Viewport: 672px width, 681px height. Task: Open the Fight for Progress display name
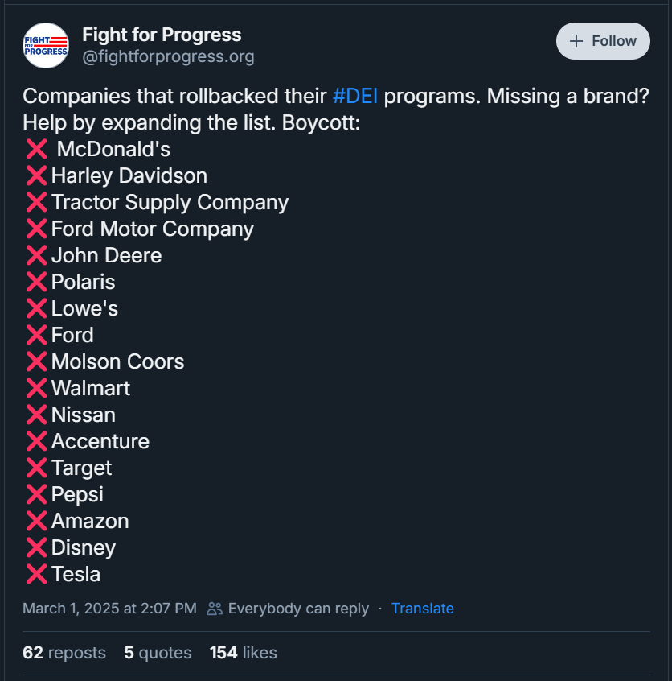[x=162, y=35]
